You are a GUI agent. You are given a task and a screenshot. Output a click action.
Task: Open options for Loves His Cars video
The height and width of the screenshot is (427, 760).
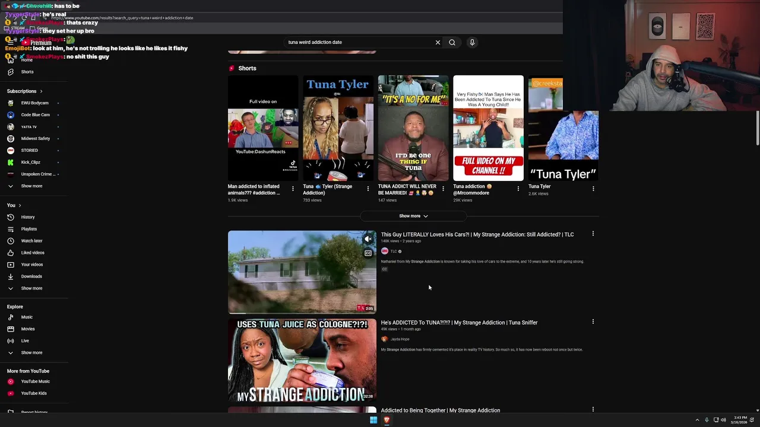(x=593, y=234)
